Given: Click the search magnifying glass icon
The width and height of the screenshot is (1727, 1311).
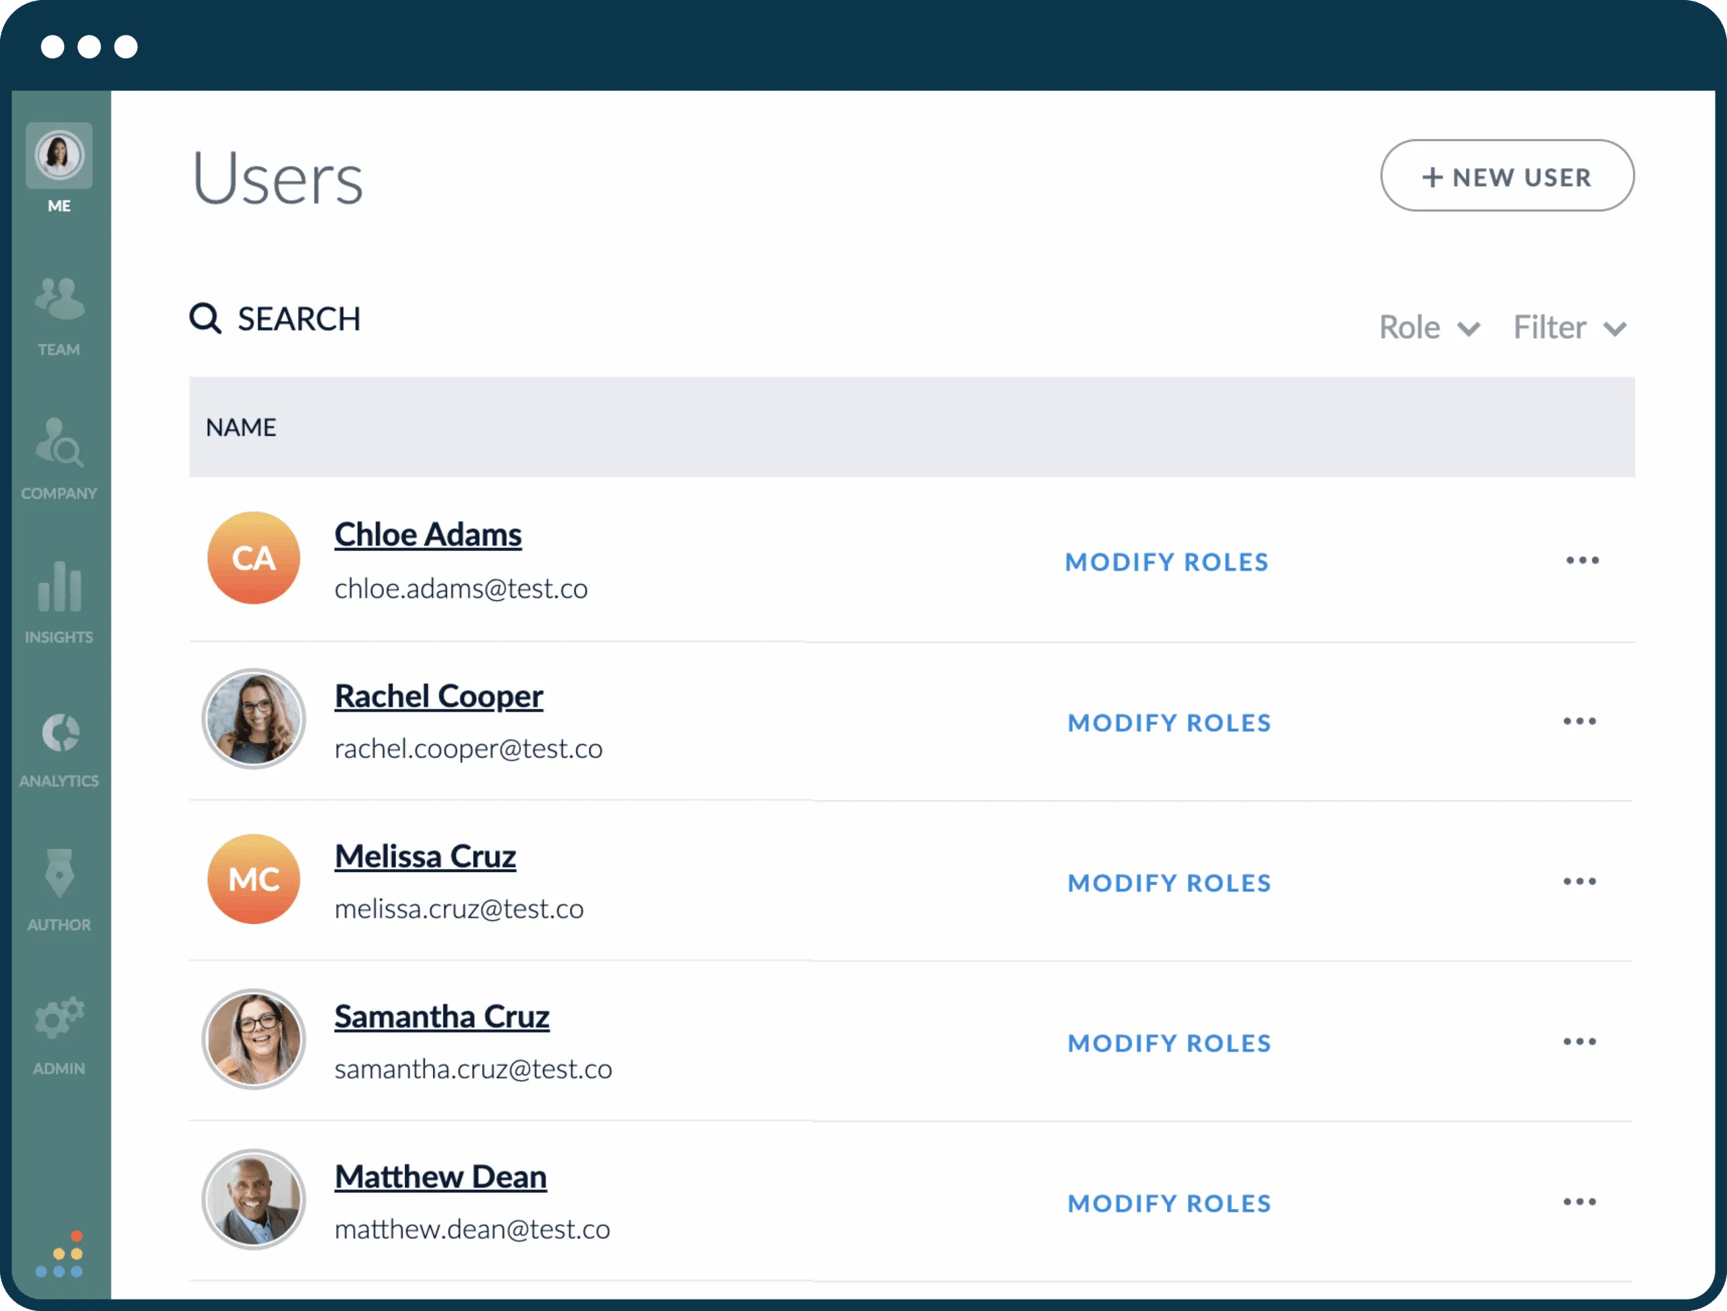Looking at the screenshot, I should 205,318.
